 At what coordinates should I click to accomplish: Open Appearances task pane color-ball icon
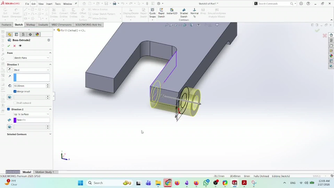(331, 56)
